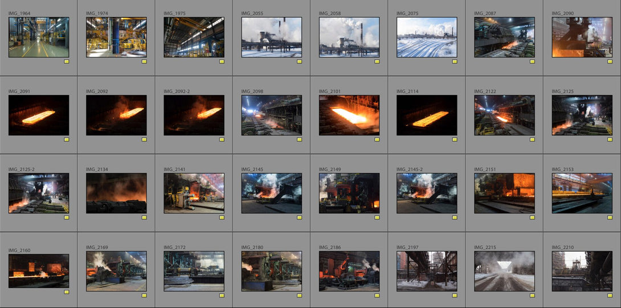Click yellow label badge under IMG_2101

(377, 139)
